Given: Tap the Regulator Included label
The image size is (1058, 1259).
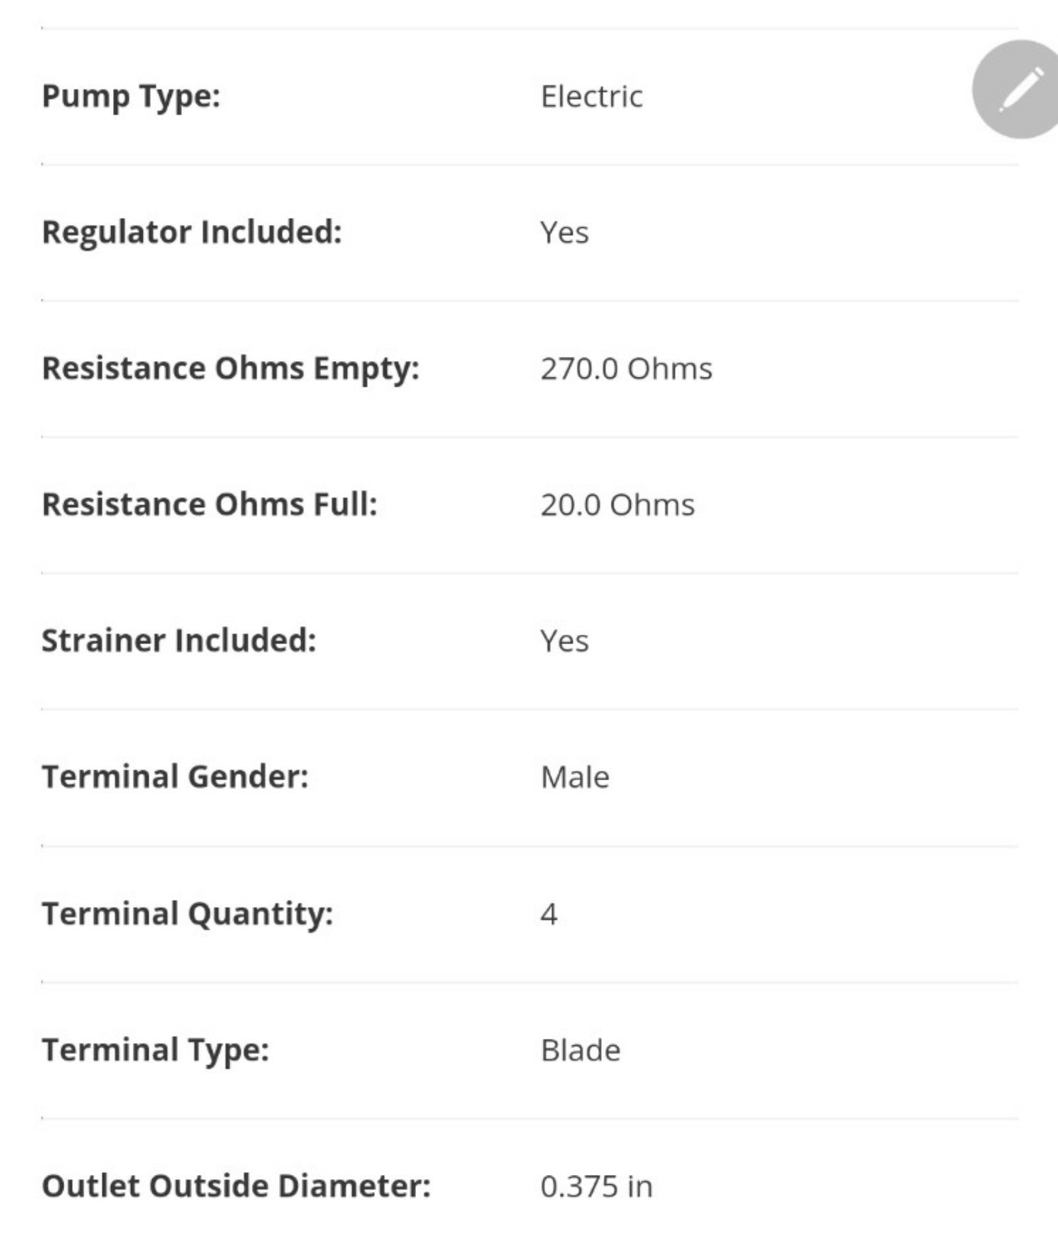Looking at the screenshot, I should 192,233.
